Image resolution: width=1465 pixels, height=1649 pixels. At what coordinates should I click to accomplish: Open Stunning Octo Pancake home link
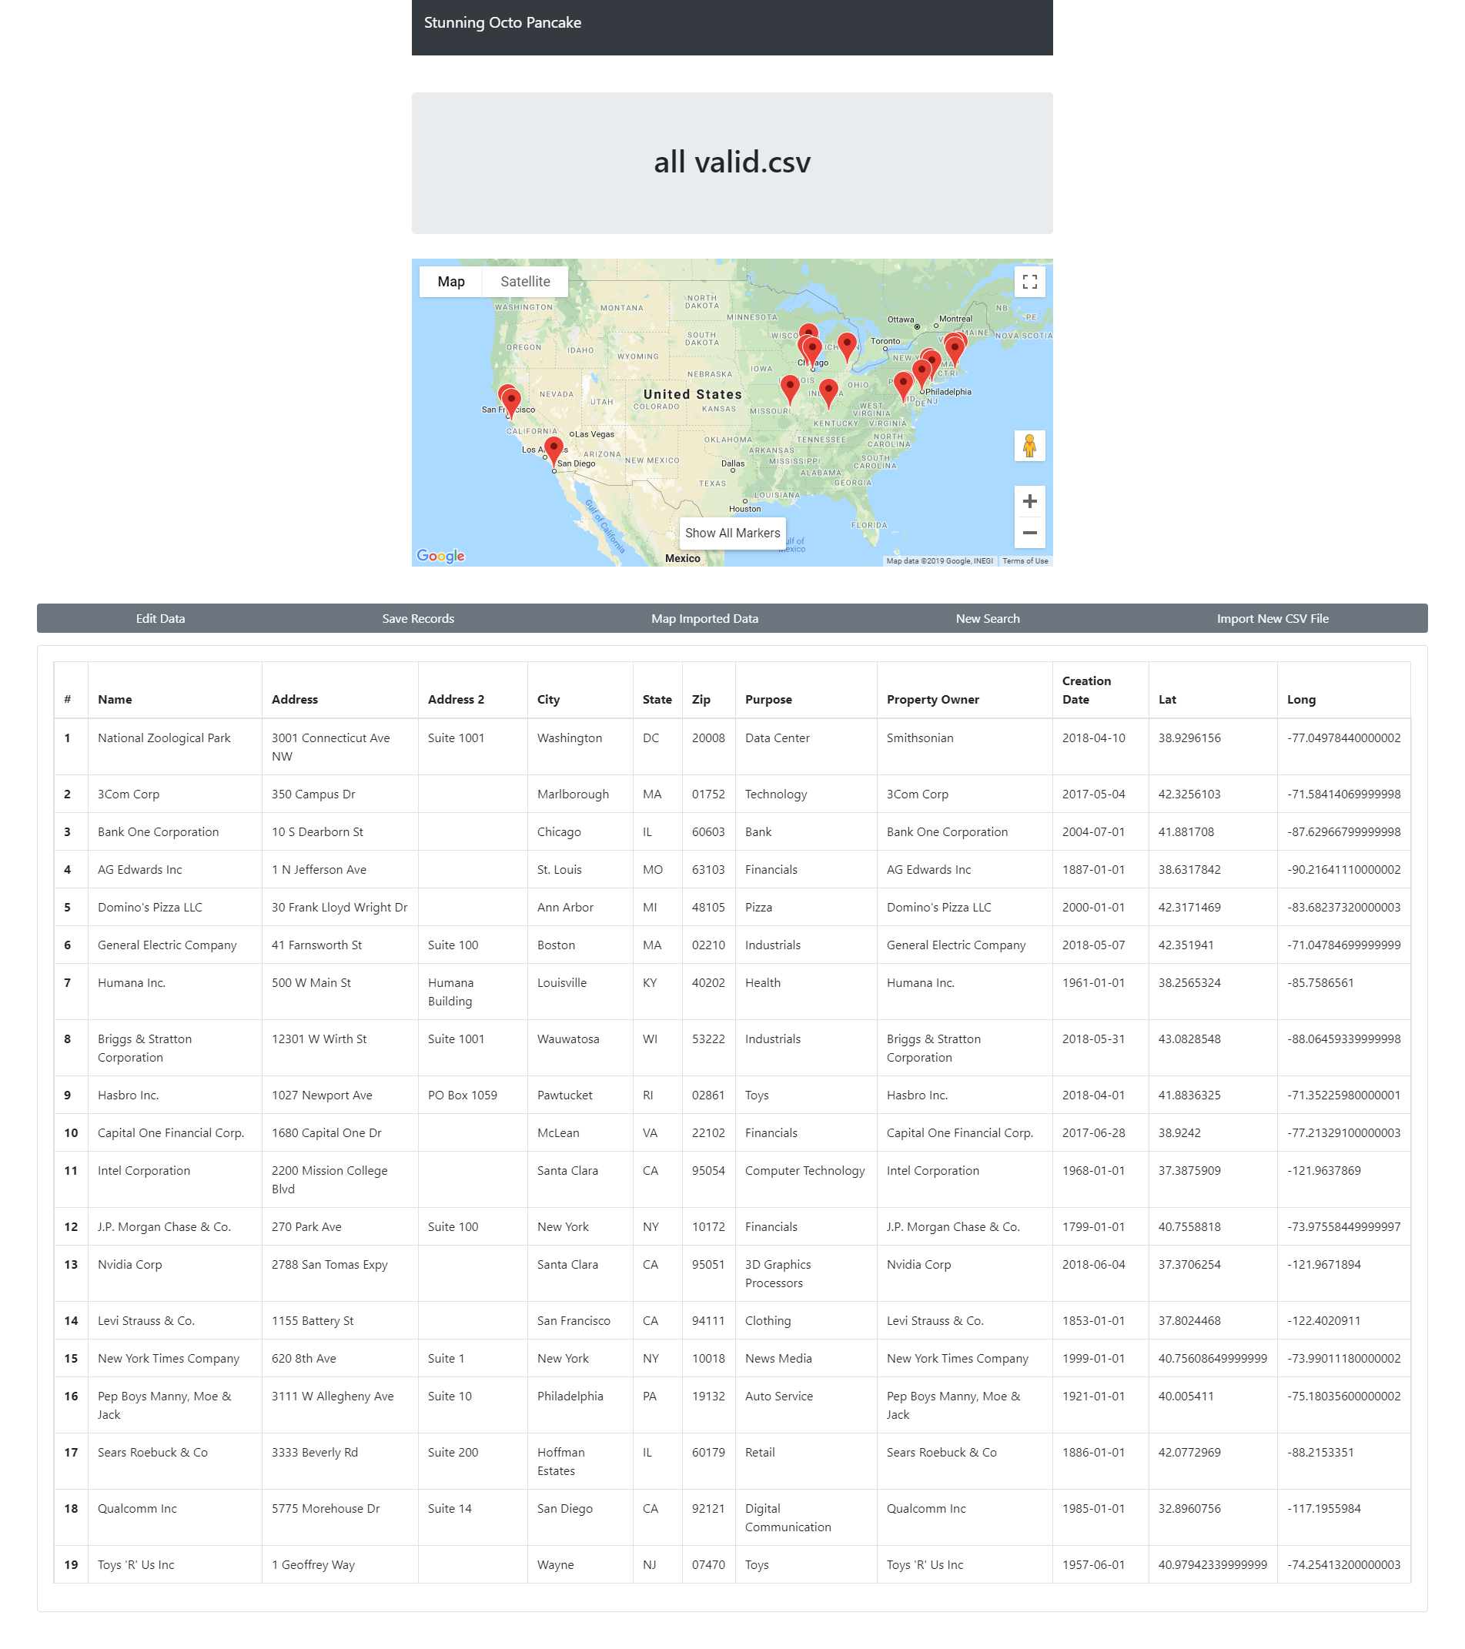[x=503, y=22]
